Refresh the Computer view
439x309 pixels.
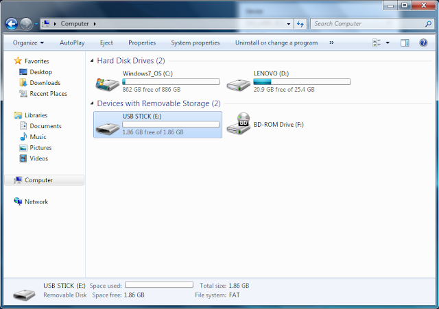[300, 24]
